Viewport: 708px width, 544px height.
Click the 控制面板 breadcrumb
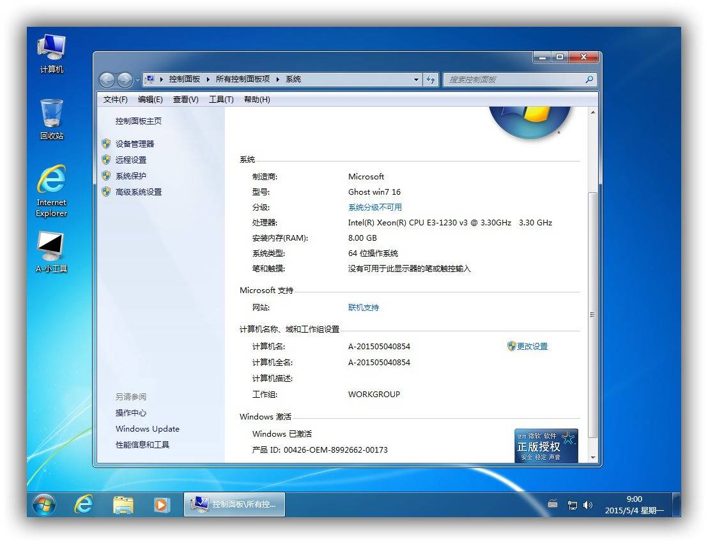point(184,79)
